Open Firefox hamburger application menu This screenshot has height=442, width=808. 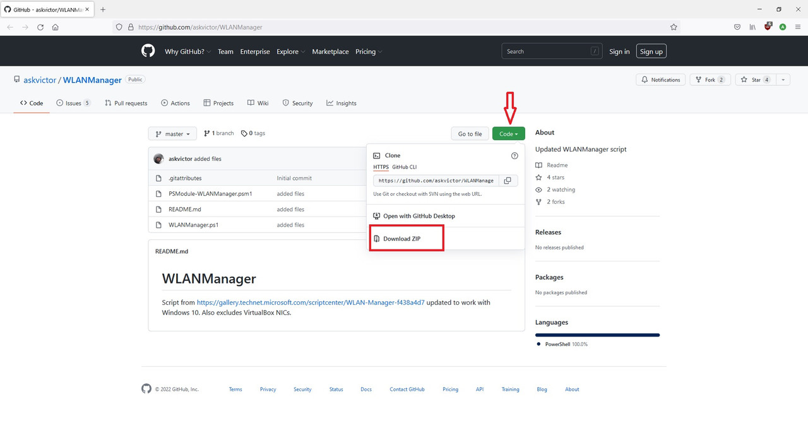pos(798,27)
